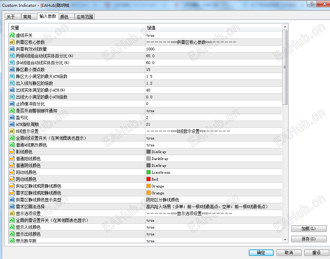This screenshot has height=259, width=330.
Task: Open the DarkGray value for 普通阳线颜色
Action: (x=213, y=159)
